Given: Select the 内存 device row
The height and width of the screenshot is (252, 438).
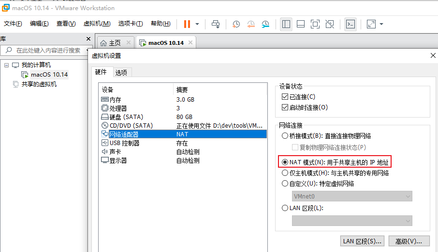Looking at the screenshot, I should 183,100.
